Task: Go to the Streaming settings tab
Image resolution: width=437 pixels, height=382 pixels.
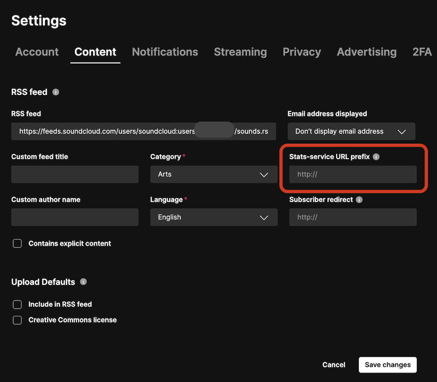Action: pyautogui.click(x=240, y=52)
